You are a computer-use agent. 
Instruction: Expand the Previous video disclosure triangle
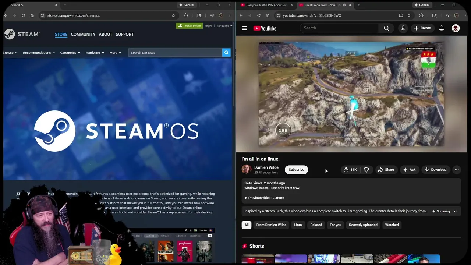click(246, 198)
